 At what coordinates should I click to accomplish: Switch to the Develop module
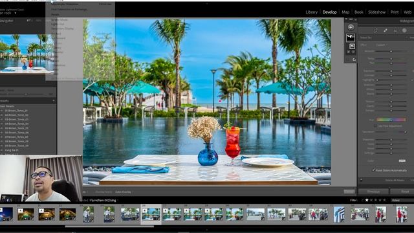point(329,12)
